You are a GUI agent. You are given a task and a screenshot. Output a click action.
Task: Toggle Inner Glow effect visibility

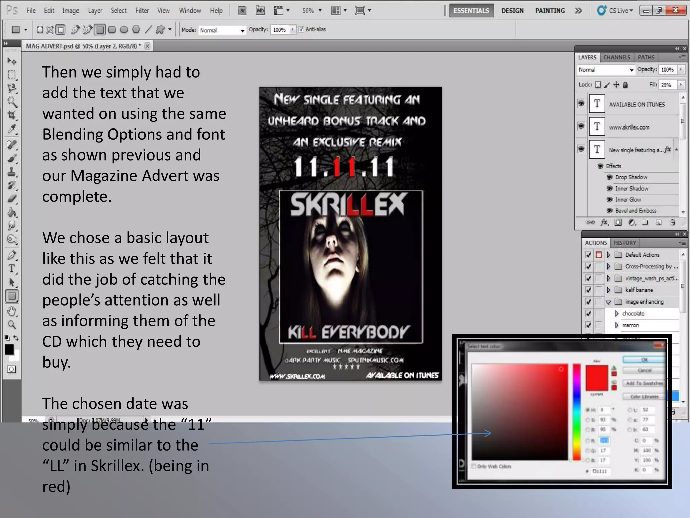pyautogui.click(x=609, y=199)
